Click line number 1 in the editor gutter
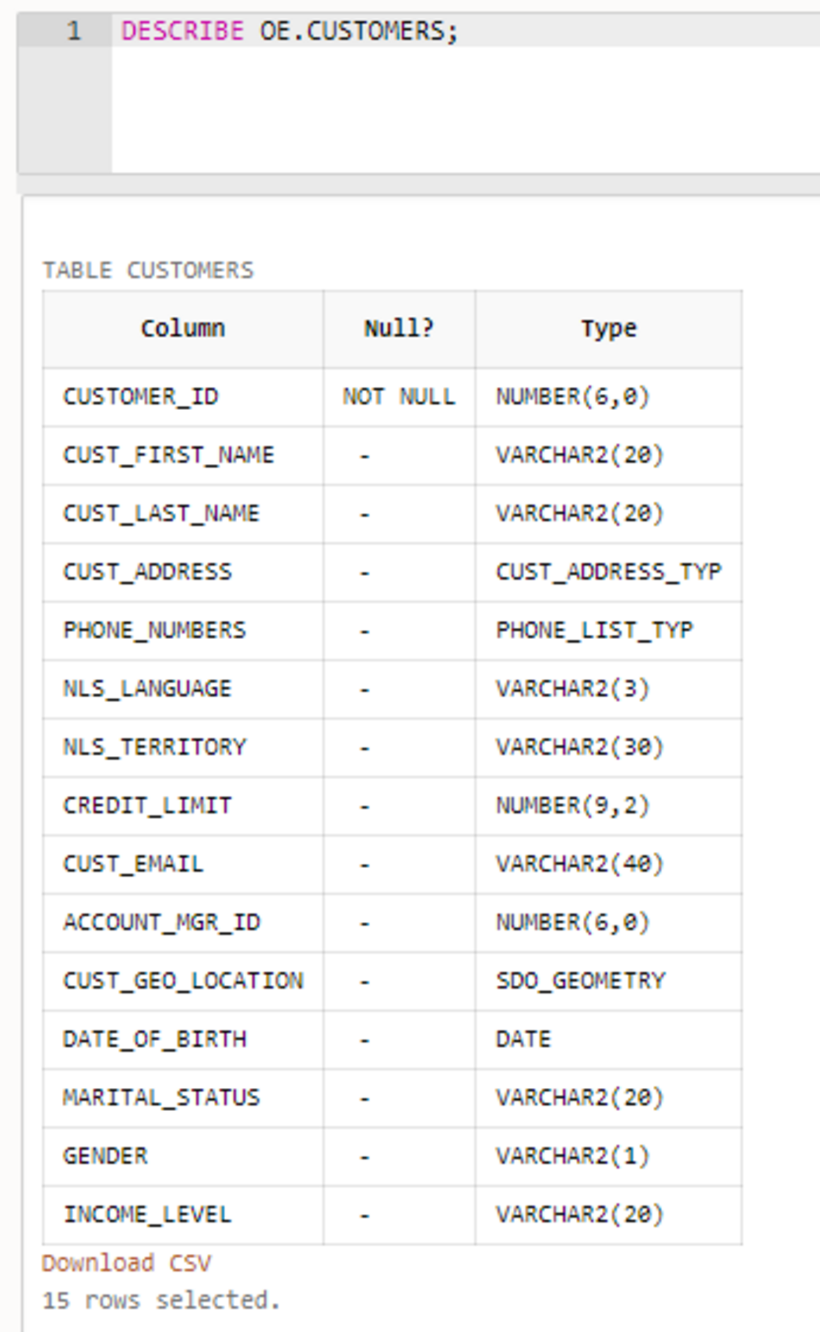Image resolution: width=820 pixels, height=1332 pixels. pyautogui.click(x=74, y=31)
